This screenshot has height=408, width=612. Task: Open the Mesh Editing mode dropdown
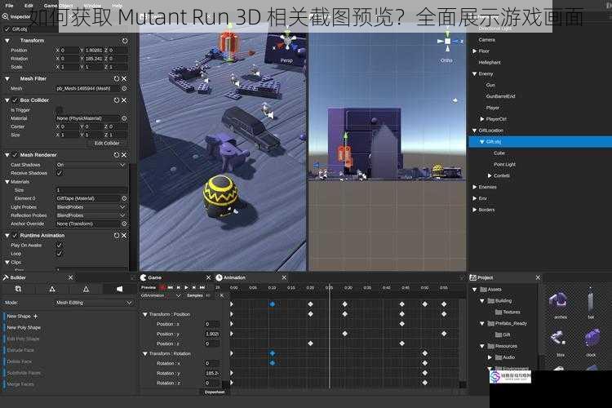(x=94, y=303)
